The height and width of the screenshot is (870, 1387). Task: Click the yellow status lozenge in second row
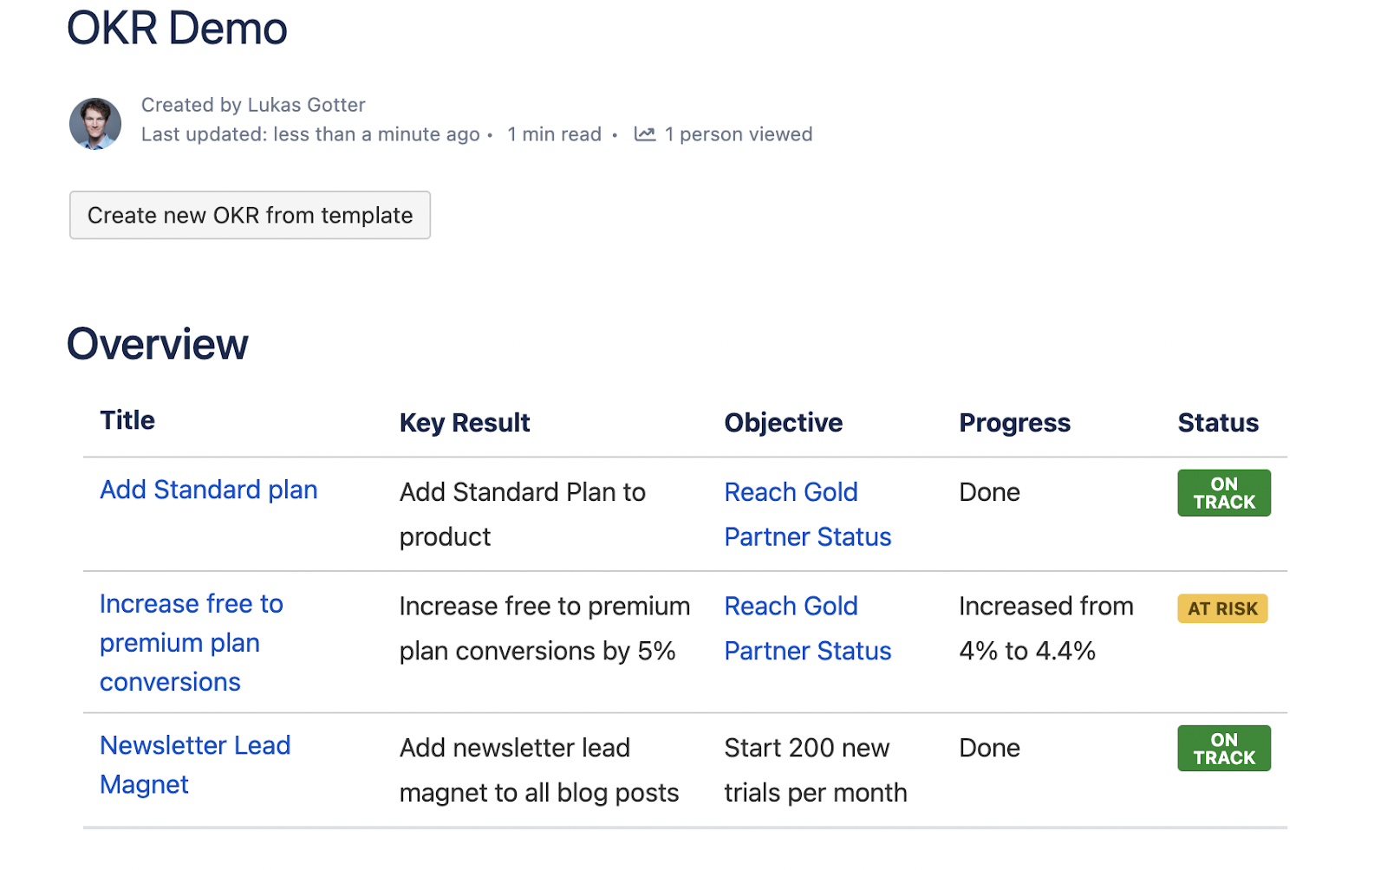[1222, 608]
